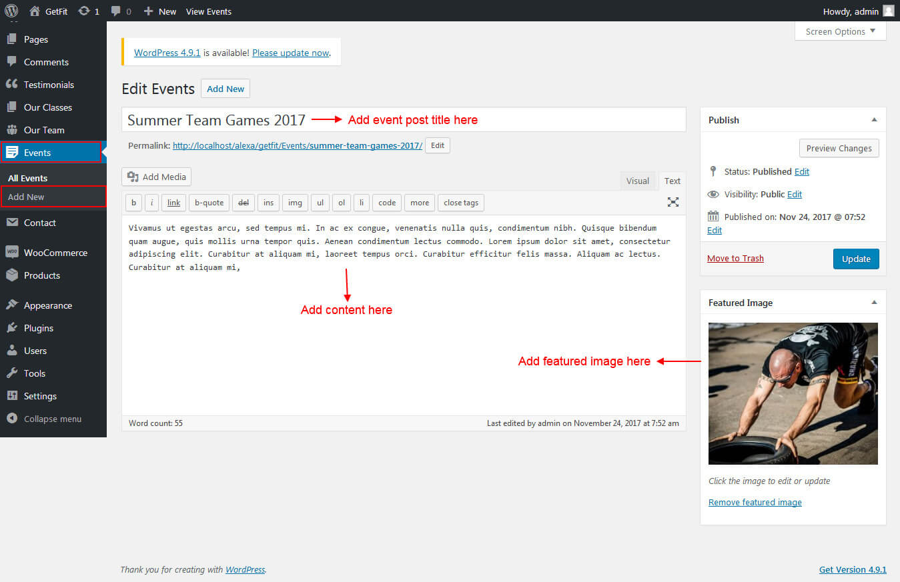Click Get Version 4.9.1 footer link
The width and height of the screenshot is (900, 582).
pyautogui.click(x=853, y=569)
